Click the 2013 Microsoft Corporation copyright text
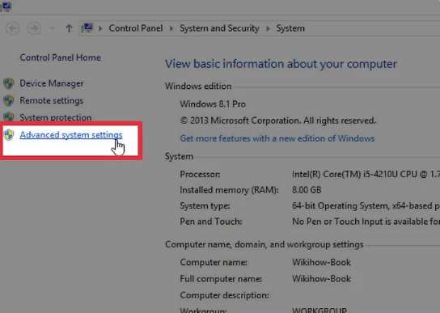Viewport: 440px width, 313px height. (x=277, y=121)
